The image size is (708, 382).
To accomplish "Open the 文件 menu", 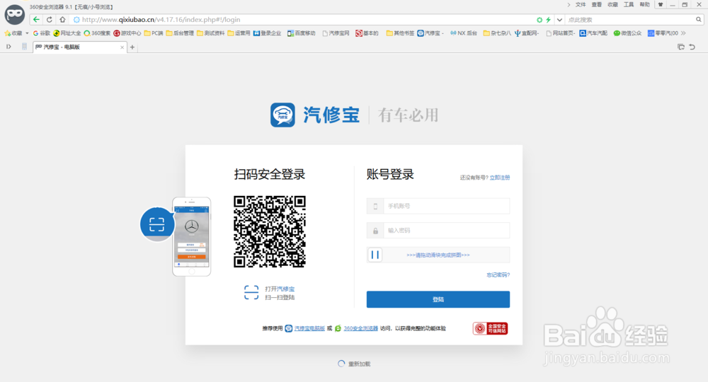I will click(x=581, y=4).
